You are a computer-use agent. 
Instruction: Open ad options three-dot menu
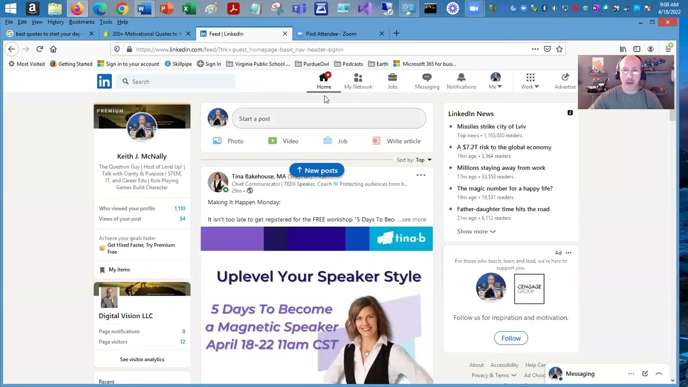[568, 253]
